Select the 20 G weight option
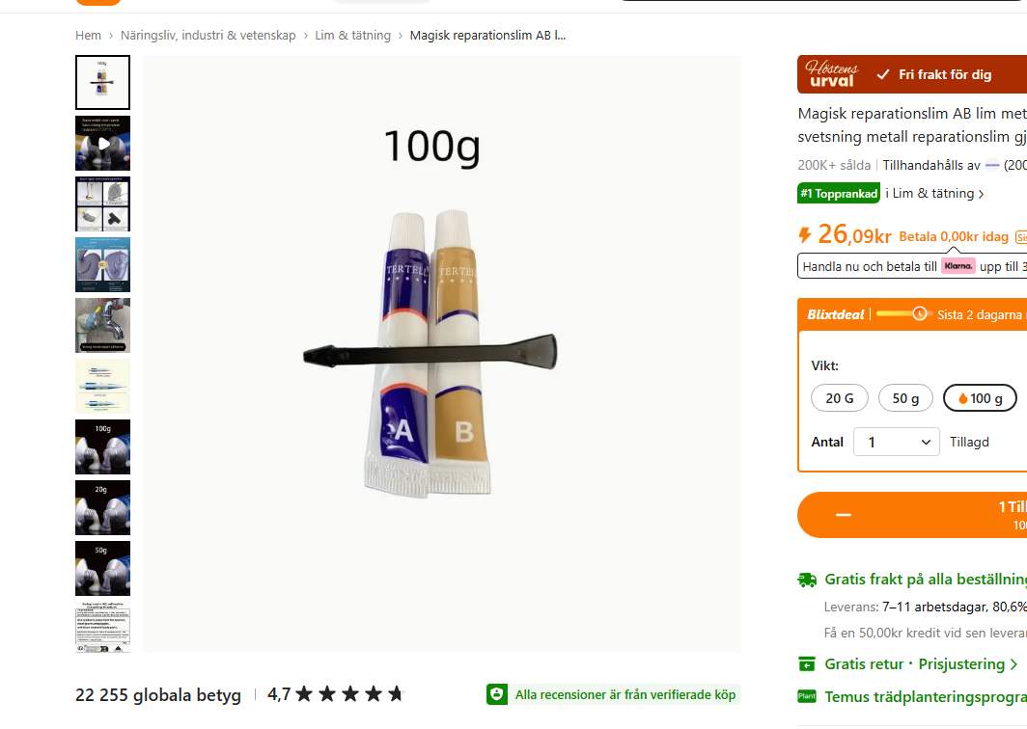 (840, 398)
